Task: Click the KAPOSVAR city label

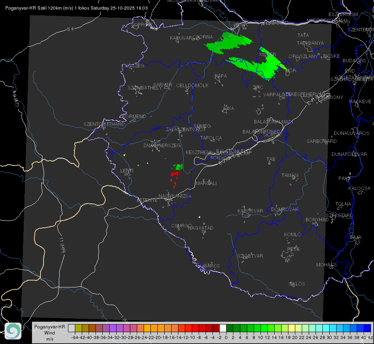Action: click(x=250, y=211)
